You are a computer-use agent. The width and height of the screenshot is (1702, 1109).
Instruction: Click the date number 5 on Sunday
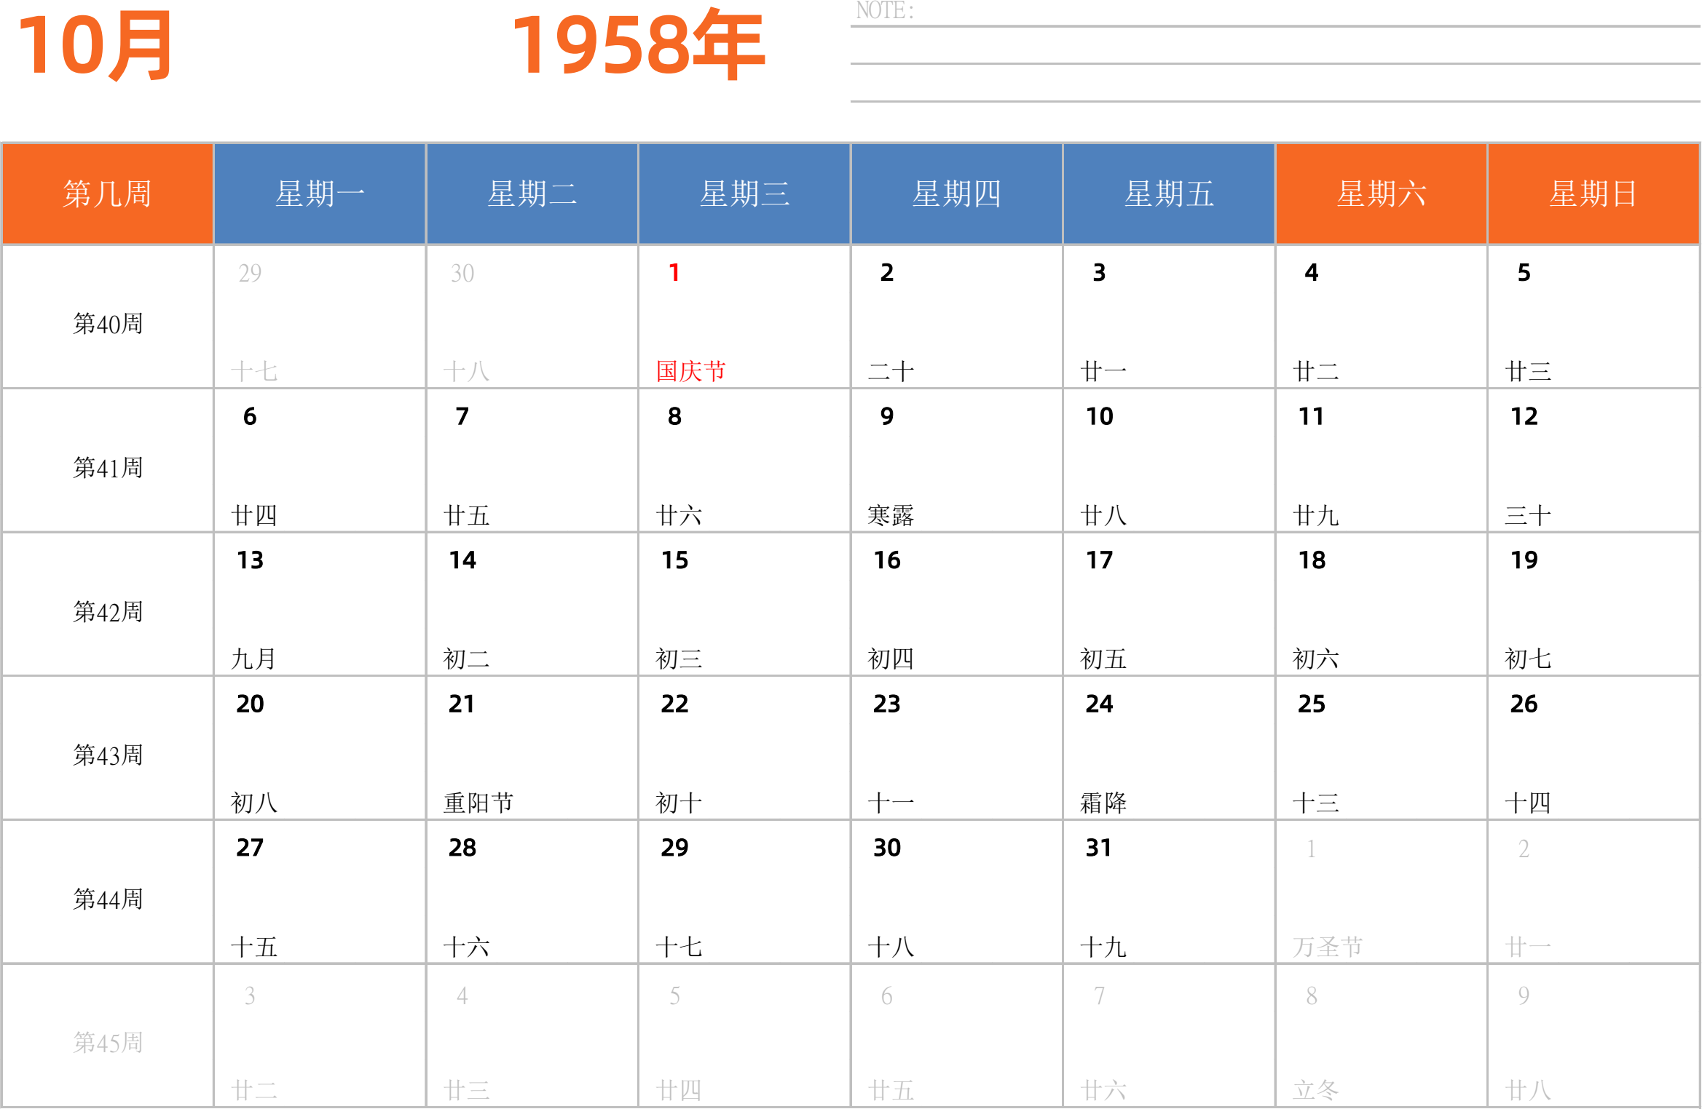tap(1524, 273)
